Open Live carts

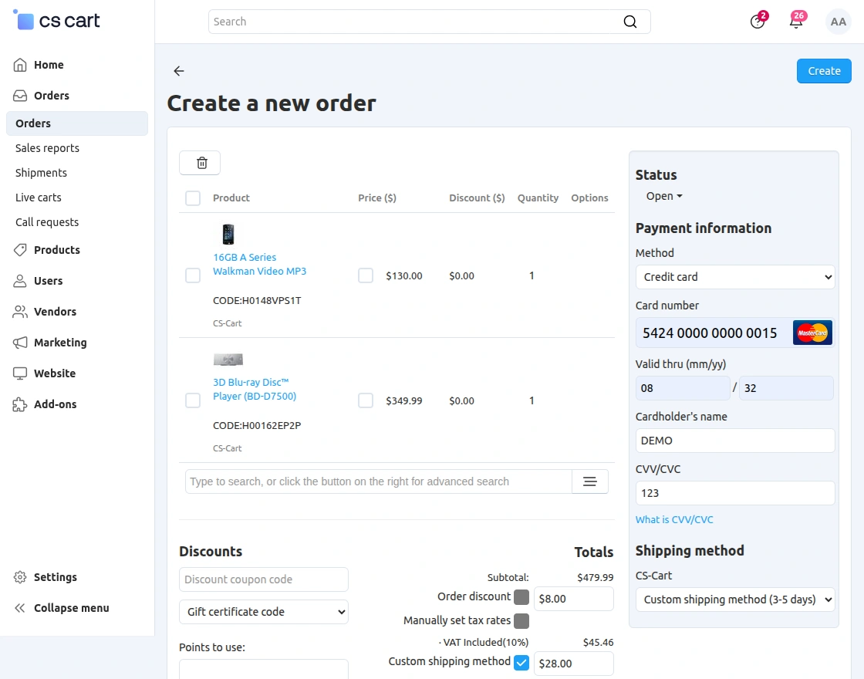(39, 198)
